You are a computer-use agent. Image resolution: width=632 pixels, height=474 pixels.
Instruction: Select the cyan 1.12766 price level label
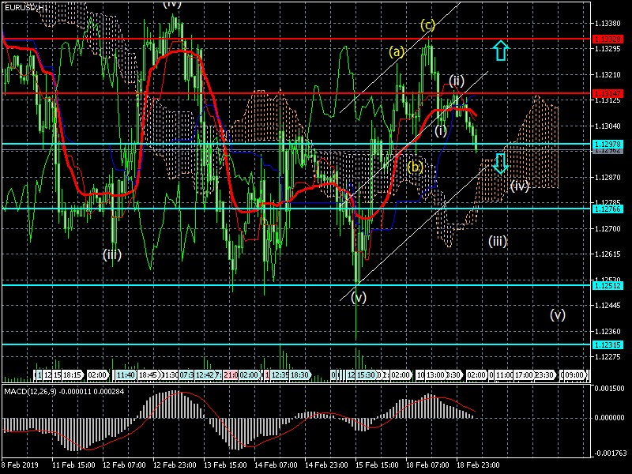click(608, 209)
